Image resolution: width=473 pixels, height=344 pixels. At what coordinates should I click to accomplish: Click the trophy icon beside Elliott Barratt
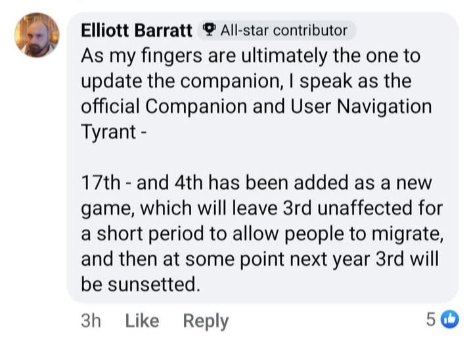click(x=208, y=30)
